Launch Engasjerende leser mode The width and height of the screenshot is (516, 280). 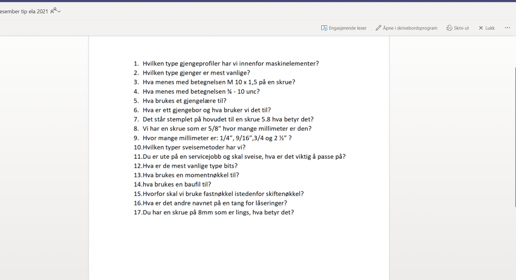[x=347, y=28]
